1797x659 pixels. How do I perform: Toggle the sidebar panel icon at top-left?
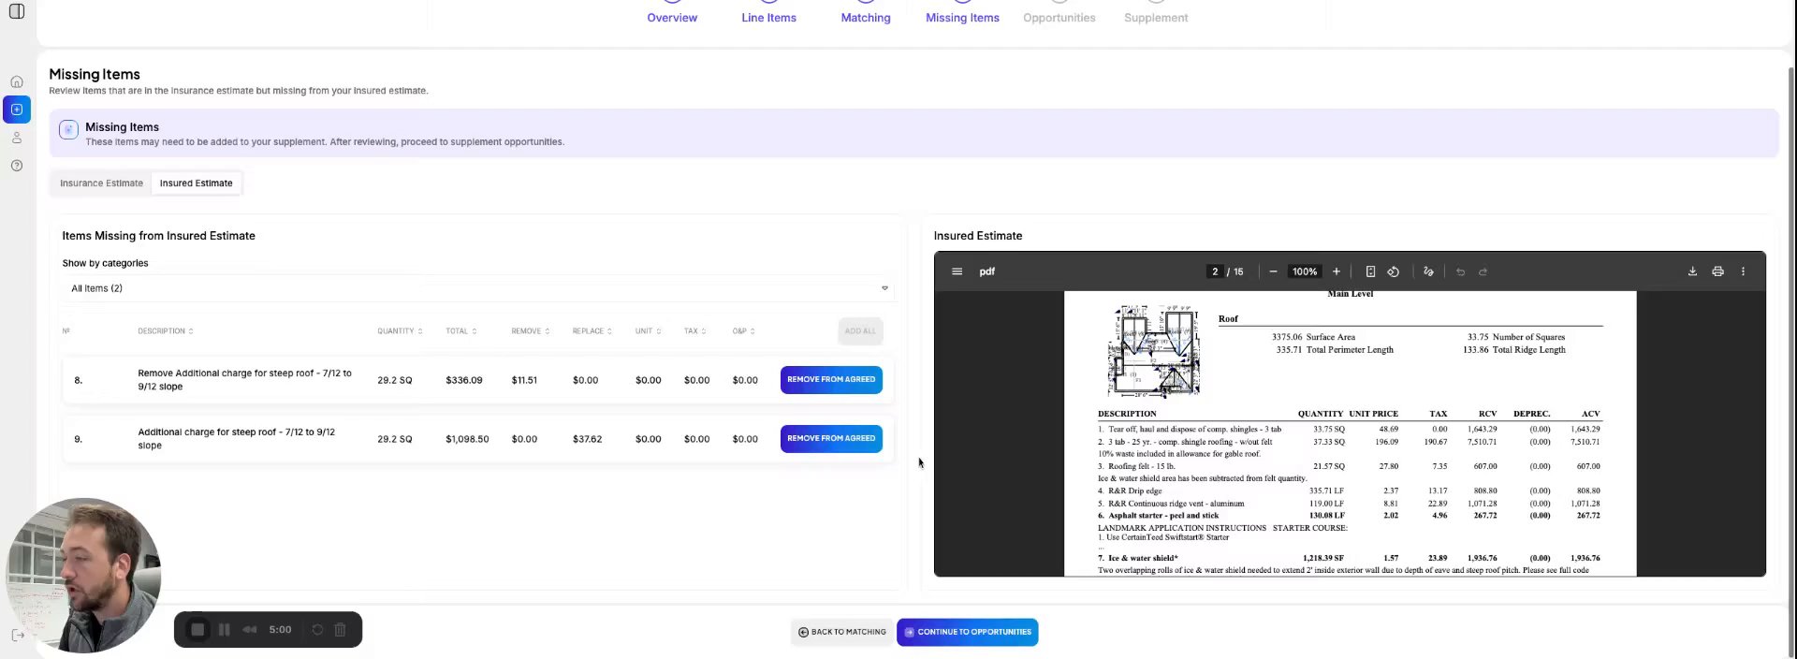pyautogui.click(x=16, y=11)
